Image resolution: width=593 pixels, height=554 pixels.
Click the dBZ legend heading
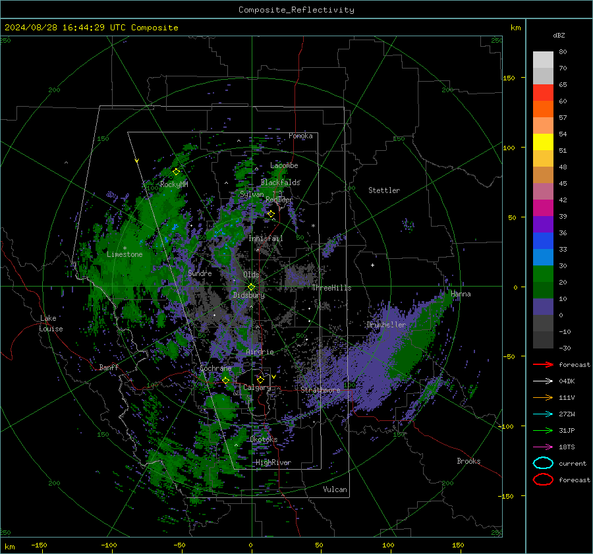click(x=559, y=35)
